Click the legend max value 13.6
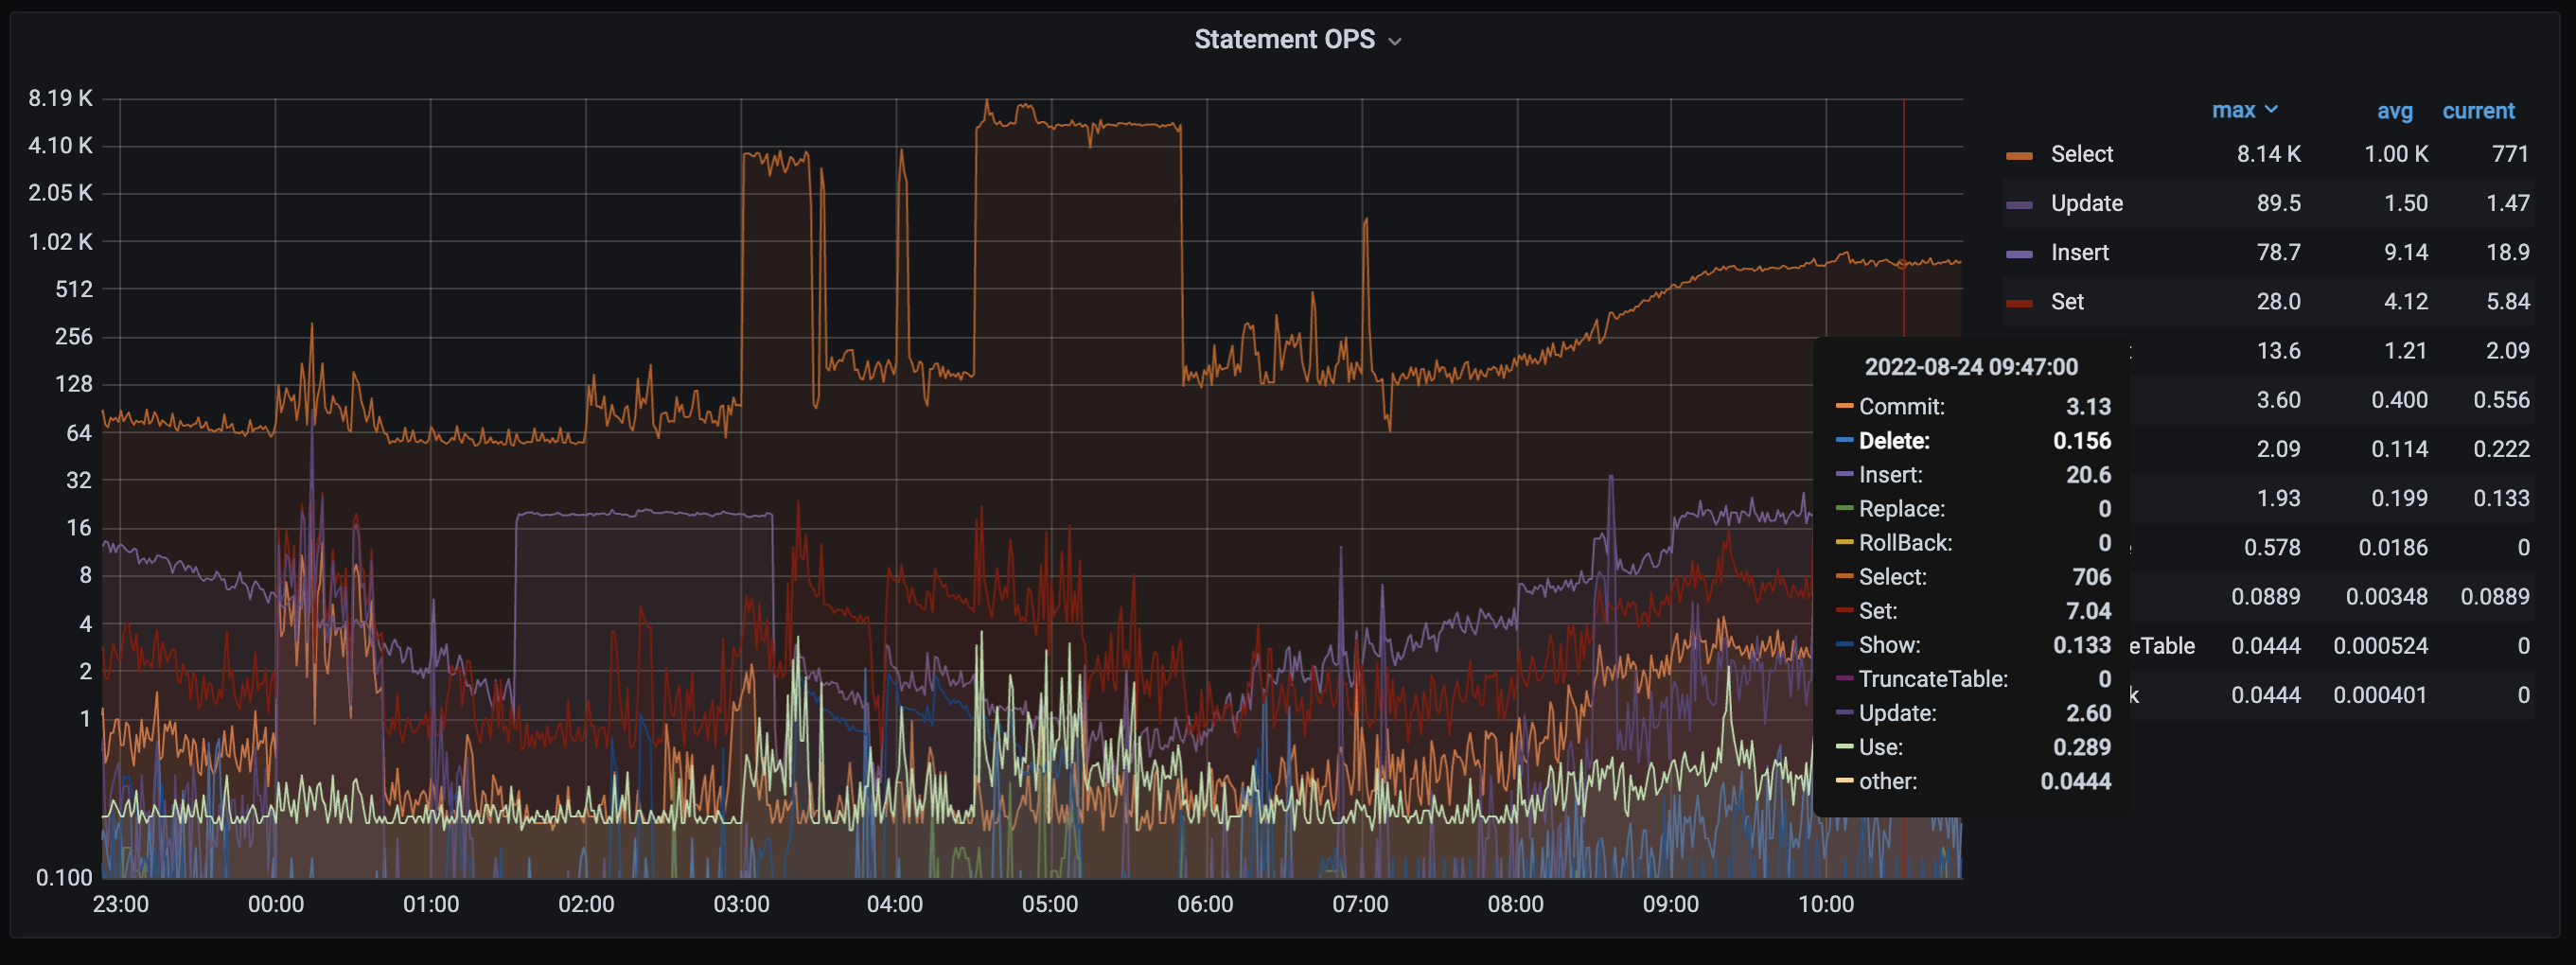Viewport: 2576px width, 965px height. (x=2278, y=350)
